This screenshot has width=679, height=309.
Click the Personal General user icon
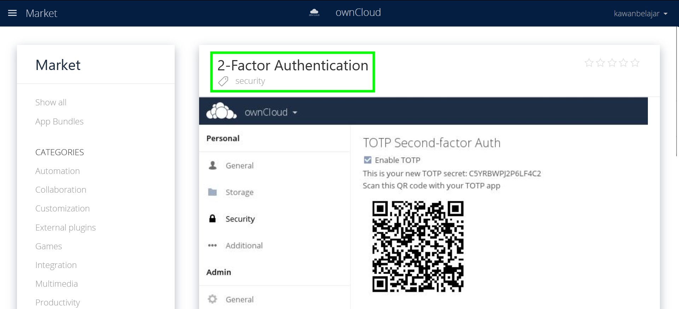(213, 165)
